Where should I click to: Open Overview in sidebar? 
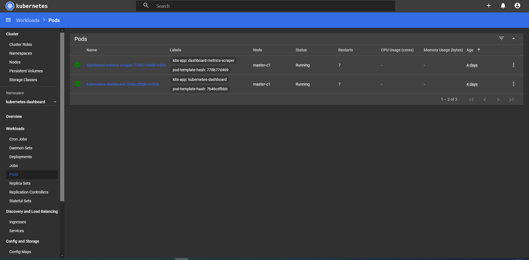coord(14,116)
